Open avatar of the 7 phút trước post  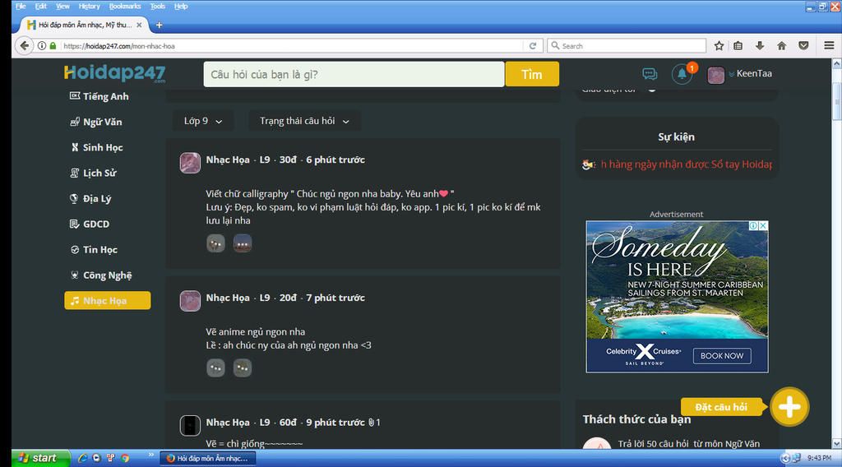tap(190, 301)
